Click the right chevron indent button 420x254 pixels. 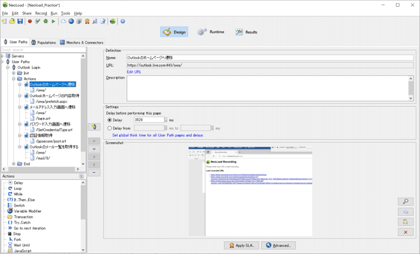pyautogui.click(x=94, y=157)
